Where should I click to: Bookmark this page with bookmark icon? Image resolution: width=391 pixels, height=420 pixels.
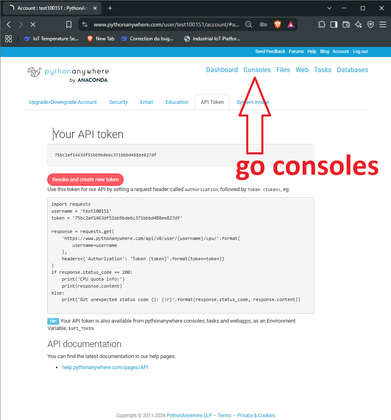(69, 24)
